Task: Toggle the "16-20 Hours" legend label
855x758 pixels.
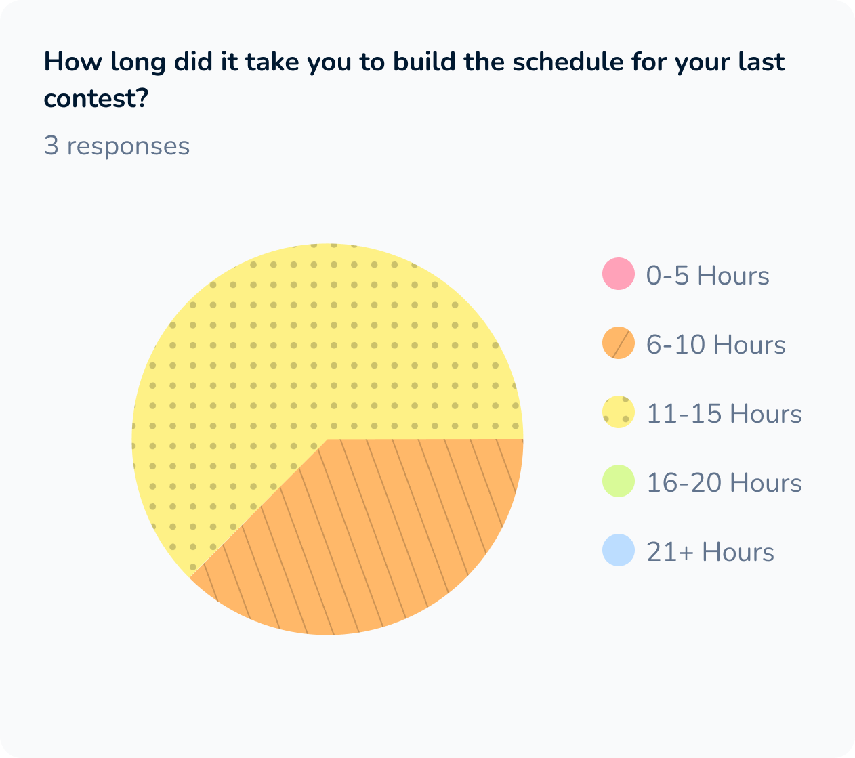Action: 724,483
